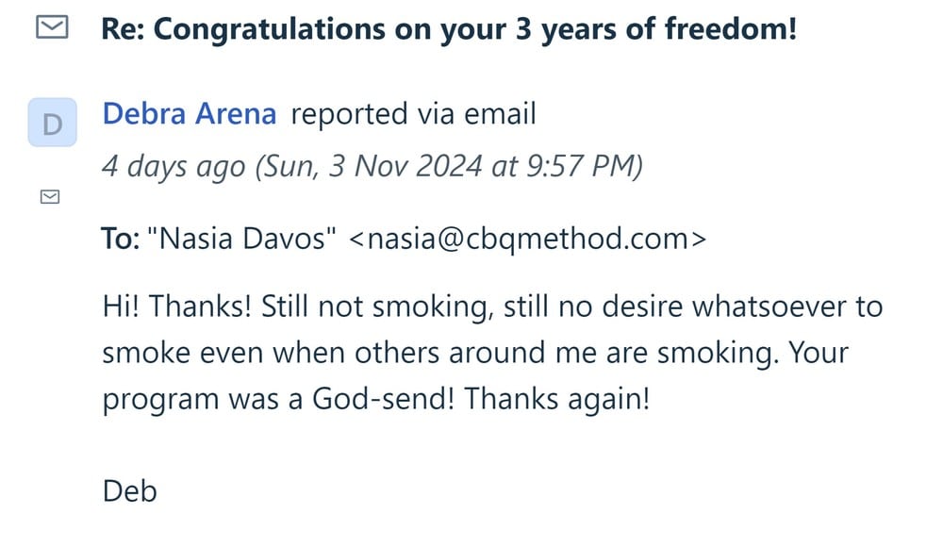Open Debra Arena's contact profile link
Viewport: 943px width, 547px height.
click(x=189, y=115)
